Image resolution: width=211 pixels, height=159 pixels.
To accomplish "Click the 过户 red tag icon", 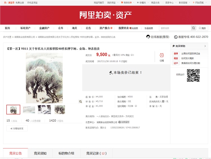I will tap(176, 63).
